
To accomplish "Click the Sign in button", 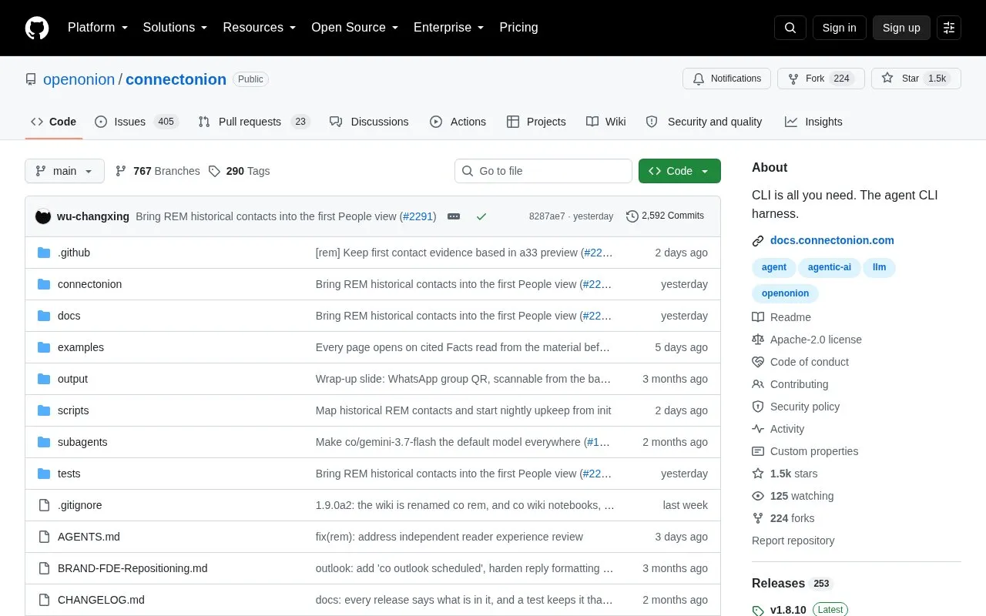I will (x=840, y=28).
